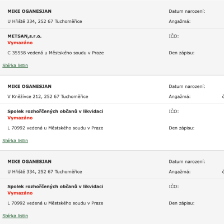224x224 pixels.
Task: Click the V Kněžívce 212 address
Action: 48,96
